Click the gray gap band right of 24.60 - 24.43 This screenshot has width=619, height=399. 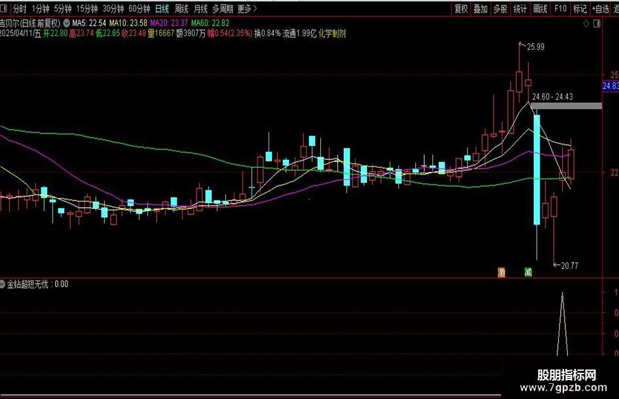pyautogui.click(x=566, y=106)
